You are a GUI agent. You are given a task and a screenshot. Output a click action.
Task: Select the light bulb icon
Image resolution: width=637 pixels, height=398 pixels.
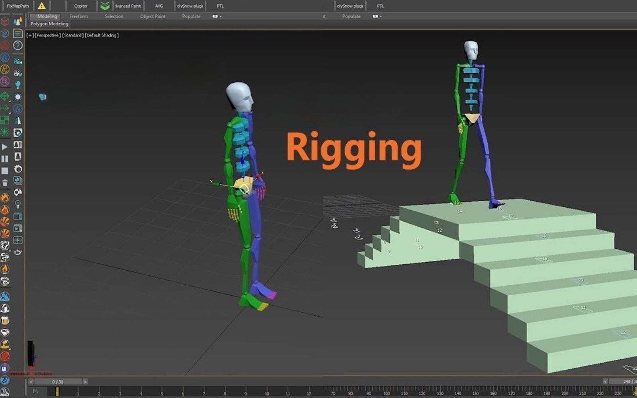coord(18,84)
